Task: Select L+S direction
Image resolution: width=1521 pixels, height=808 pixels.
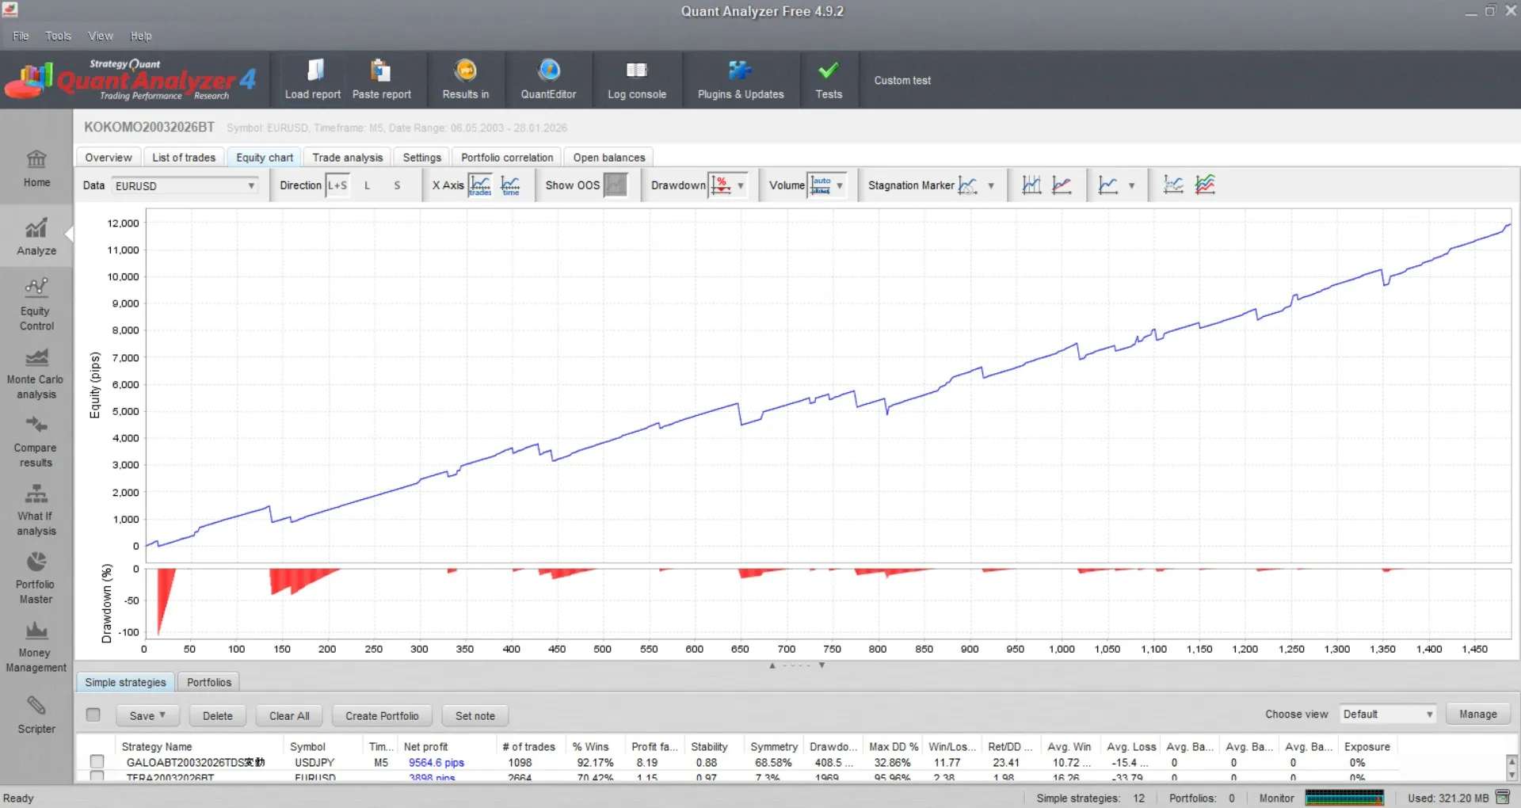Action: click(x=337, y=185)
